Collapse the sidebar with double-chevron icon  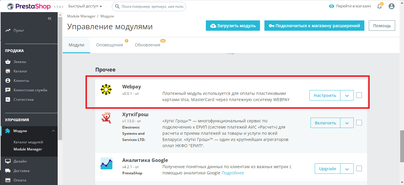(x=49, y=18)
